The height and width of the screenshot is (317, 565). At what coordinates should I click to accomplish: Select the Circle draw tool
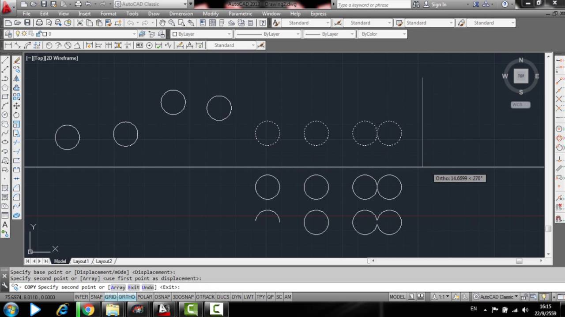pyautogui.click(x=5, y=115)
